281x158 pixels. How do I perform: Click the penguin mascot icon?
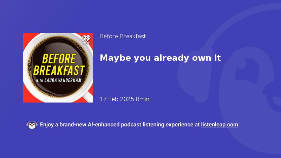(32, 125)
